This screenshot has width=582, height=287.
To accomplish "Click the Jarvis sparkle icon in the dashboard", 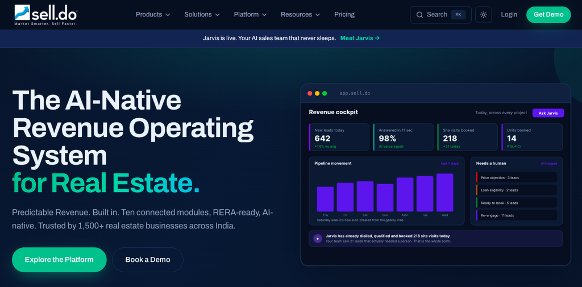I will [x=317, y=239].
